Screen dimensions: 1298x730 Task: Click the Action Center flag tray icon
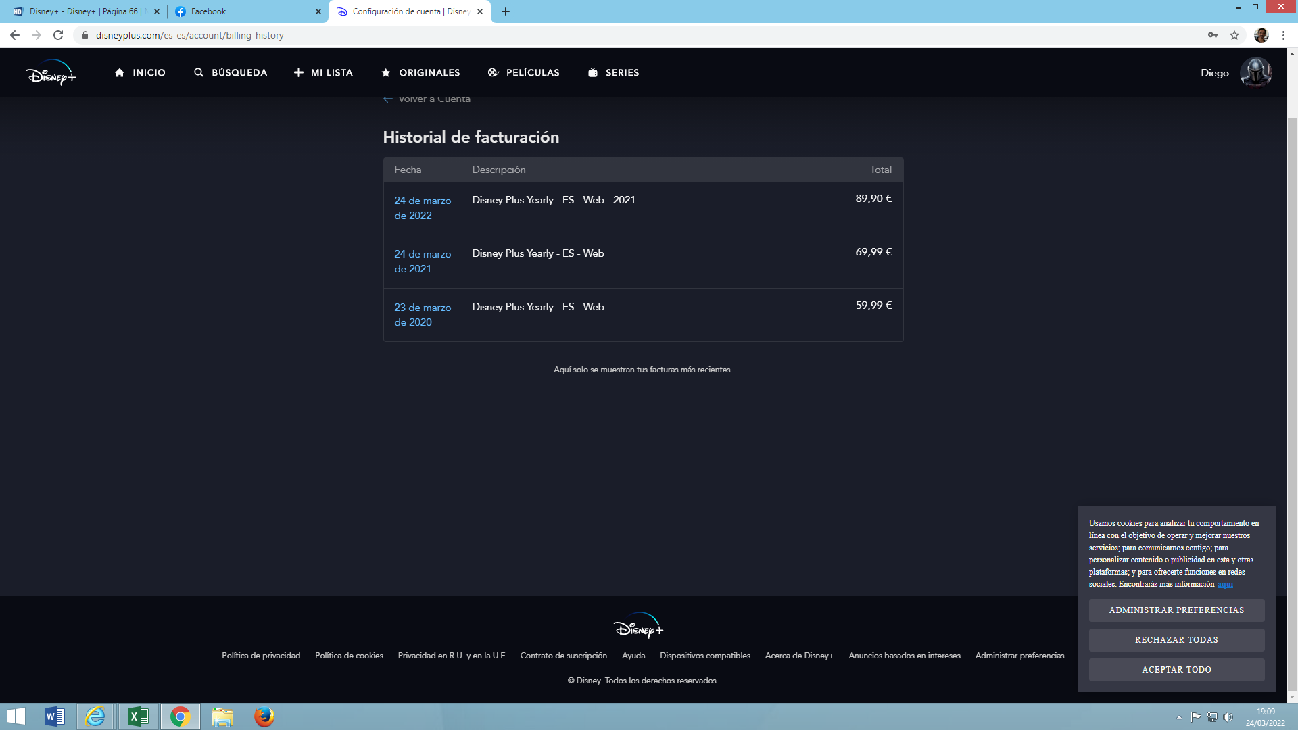1195,717
